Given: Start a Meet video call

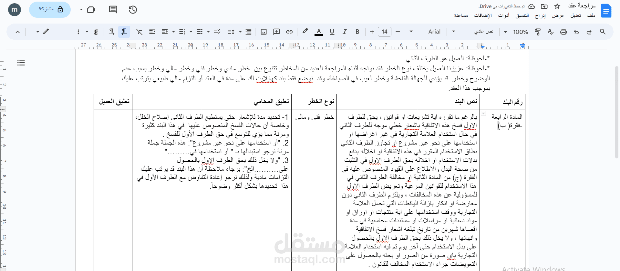Looking at the screenshot, I should [91, 10].
